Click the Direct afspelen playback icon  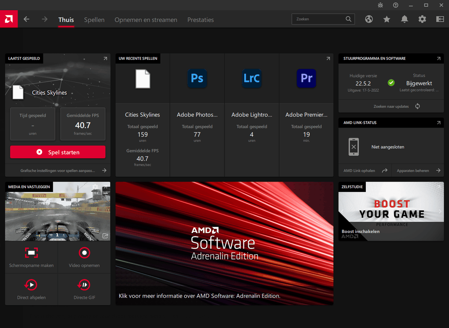tap(31, 285)
